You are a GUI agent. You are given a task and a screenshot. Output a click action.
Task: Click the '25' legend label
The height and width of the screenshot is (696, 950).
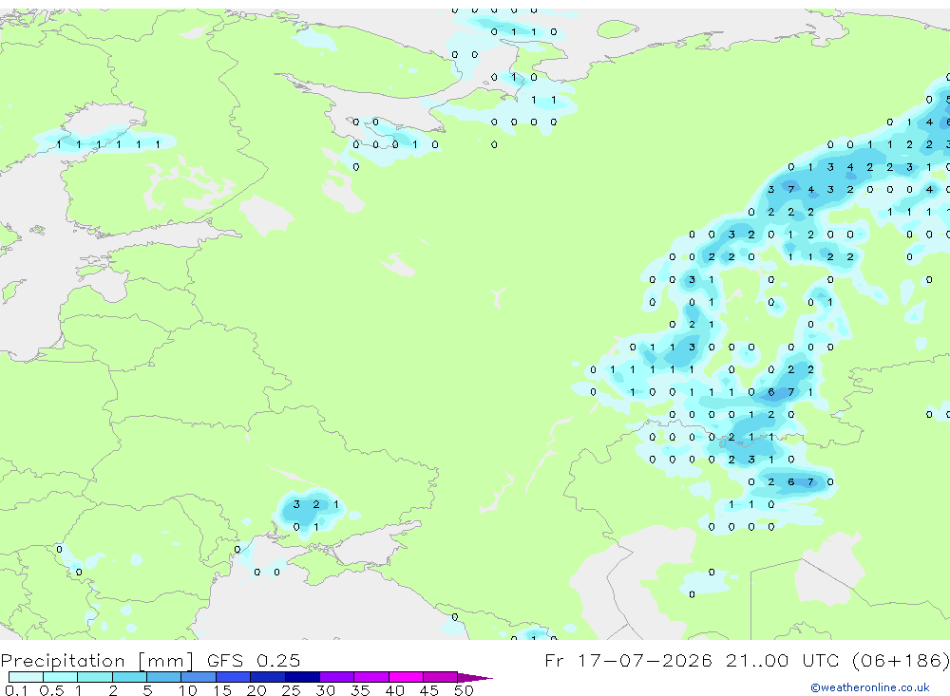click(291, 690)
